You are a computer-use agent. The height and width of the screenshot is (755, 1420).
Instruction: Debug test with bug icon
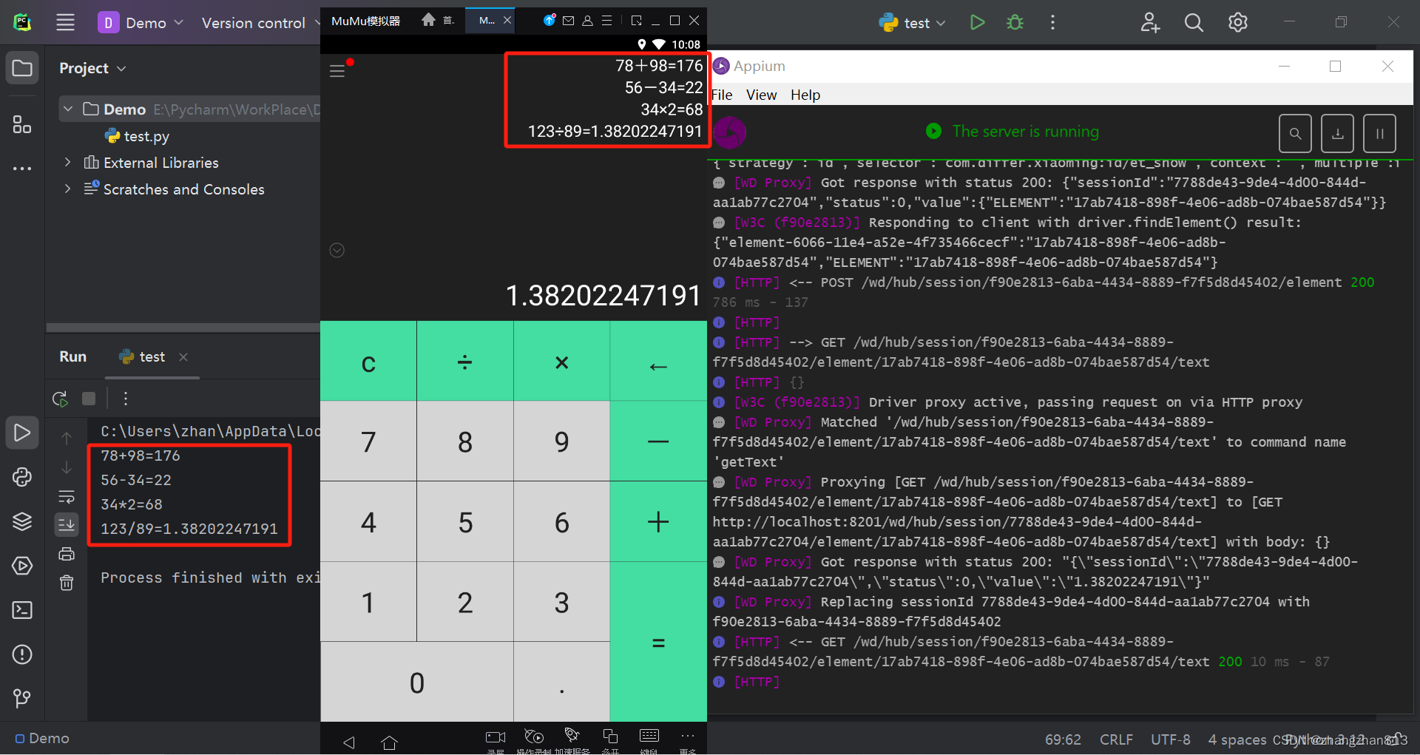tap(1015, 22)
